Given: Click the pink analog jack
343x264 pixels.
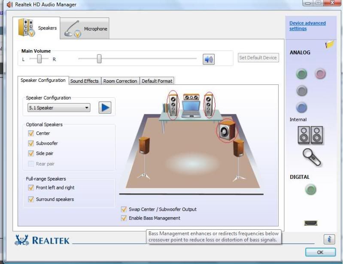Looking at the screenshot, I should (x=320, y=74).
